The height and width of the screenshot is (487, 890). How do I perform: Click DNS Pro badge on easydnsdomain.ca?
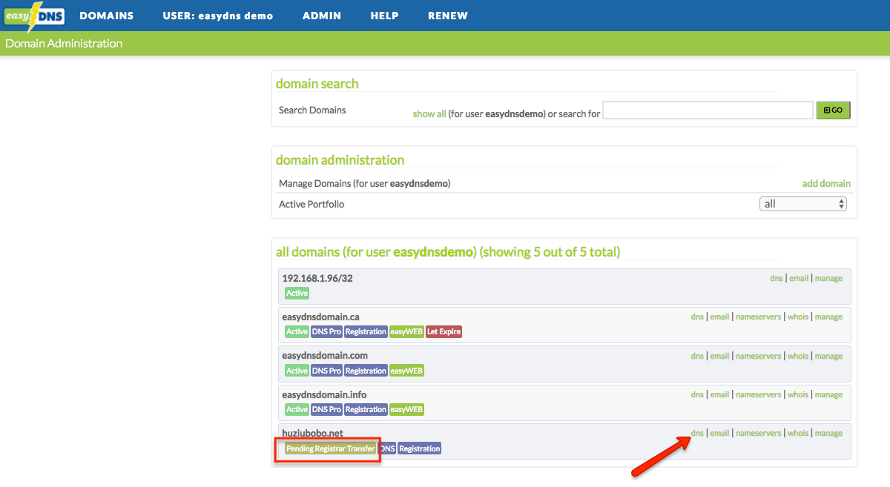pos(326,332)
